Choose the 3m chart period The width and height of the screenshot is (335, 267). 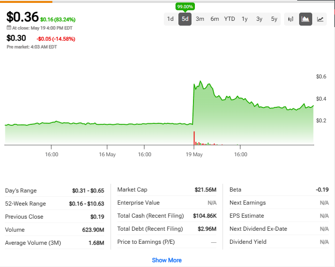pos(200,19)
